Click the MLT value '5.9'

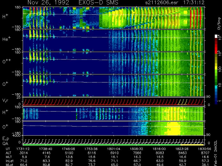[x=24, y=157]
